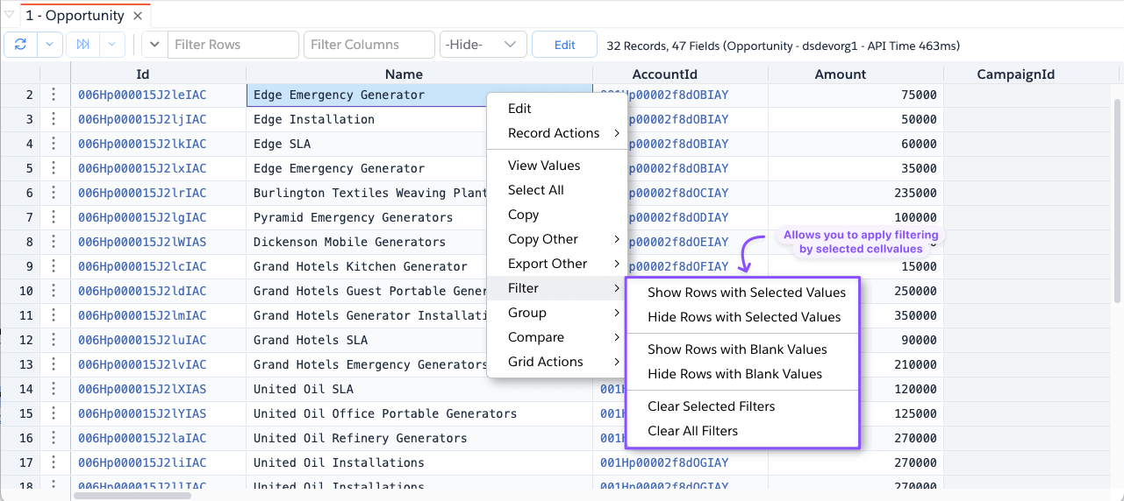Click the skip-forward load all icon
This screenshot has height=501, width=1124.
coord(84,45)
